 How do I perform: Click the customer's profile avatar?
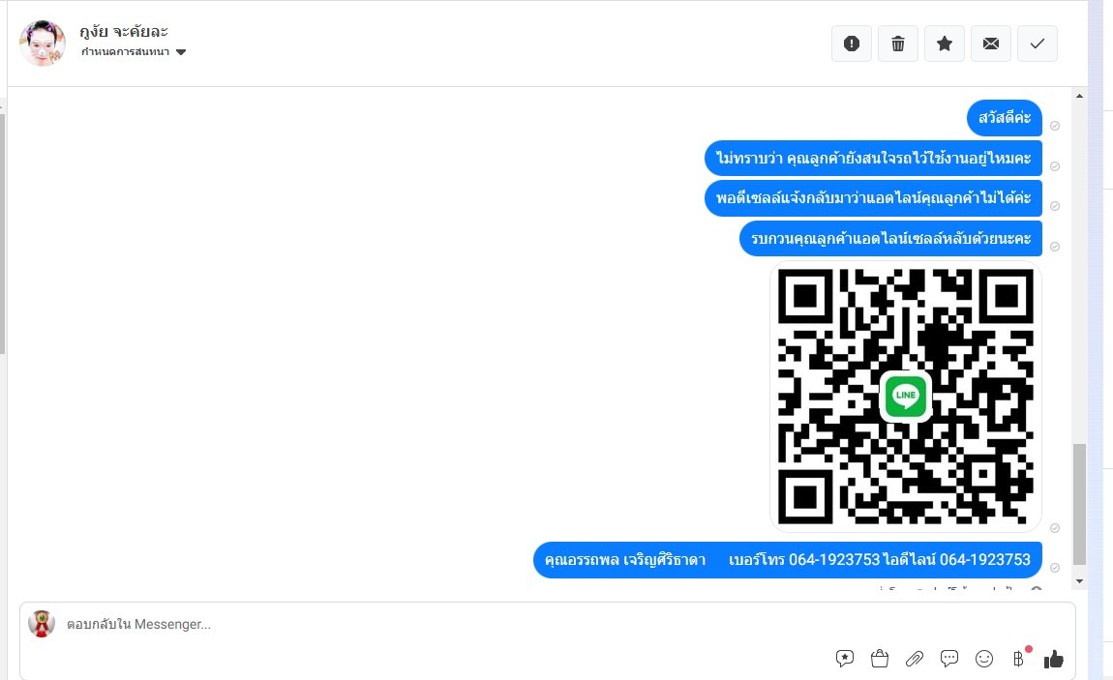pyautogui.click(x=43, y=44)
